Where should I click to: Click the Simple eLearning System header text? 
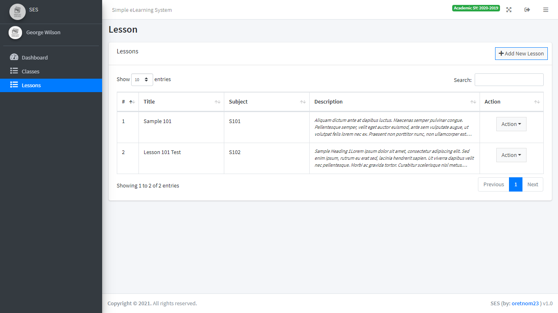tap(142, 10)
